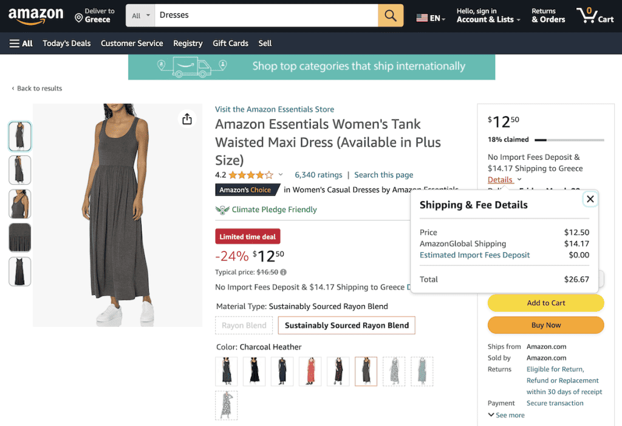Viewport: 622px width, 426px height.
Task: Click the Add to Cart button
Action: [545, 303]
